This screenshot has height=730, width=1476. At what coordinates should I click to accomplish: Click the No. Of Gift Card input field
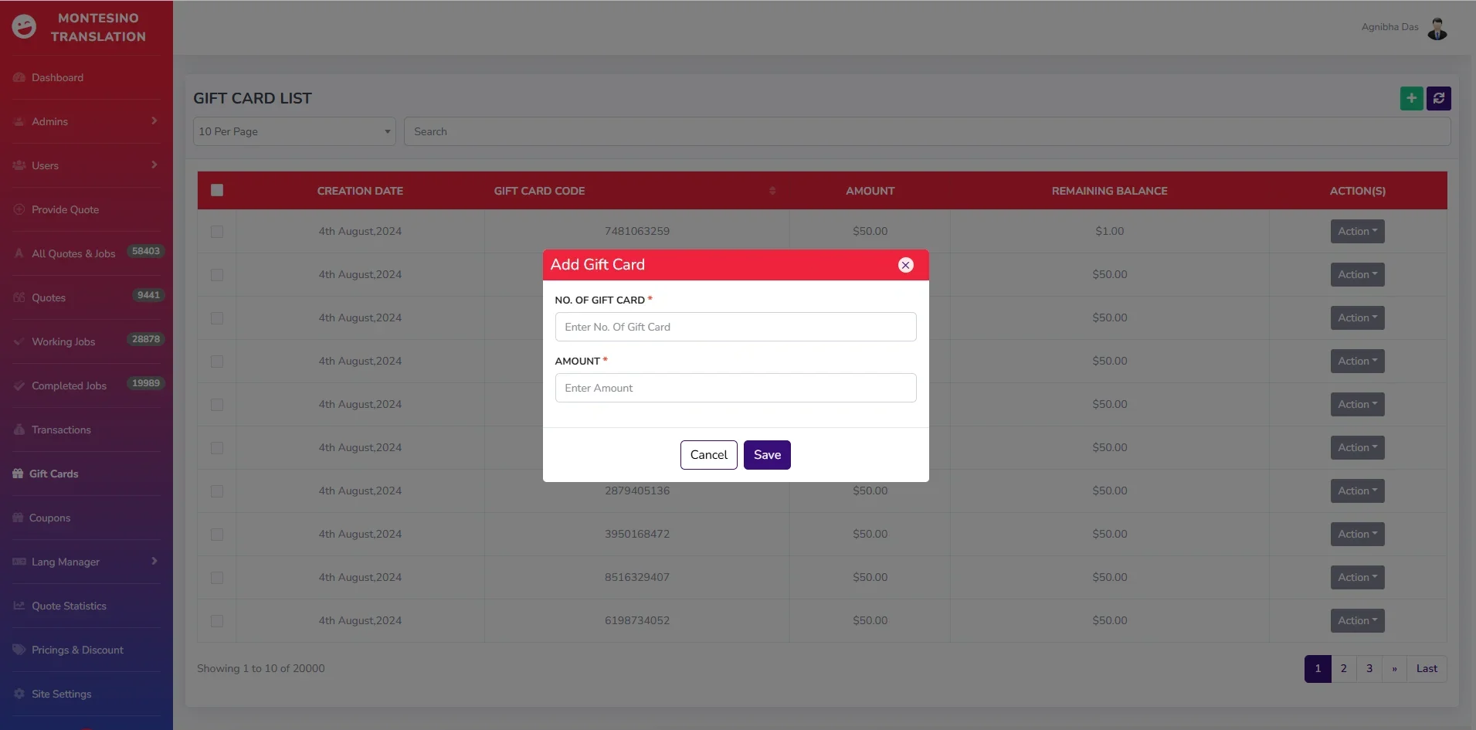tap(735, 328)
